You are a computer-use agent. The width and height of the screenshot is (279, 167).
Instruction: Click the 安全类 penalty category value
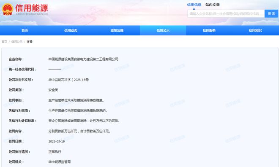coord(53,90)
